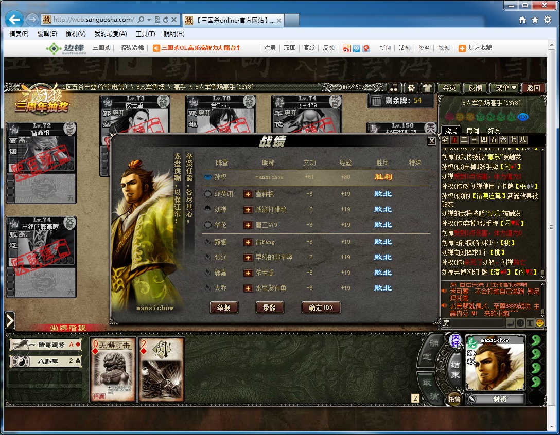560x435 pixels.
Task: Select the 全 log filter
Action: point(445,140)
